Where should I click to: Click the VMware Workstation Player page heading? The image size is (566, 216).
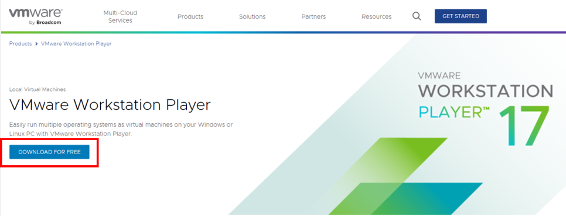click(x=110, y=105)
